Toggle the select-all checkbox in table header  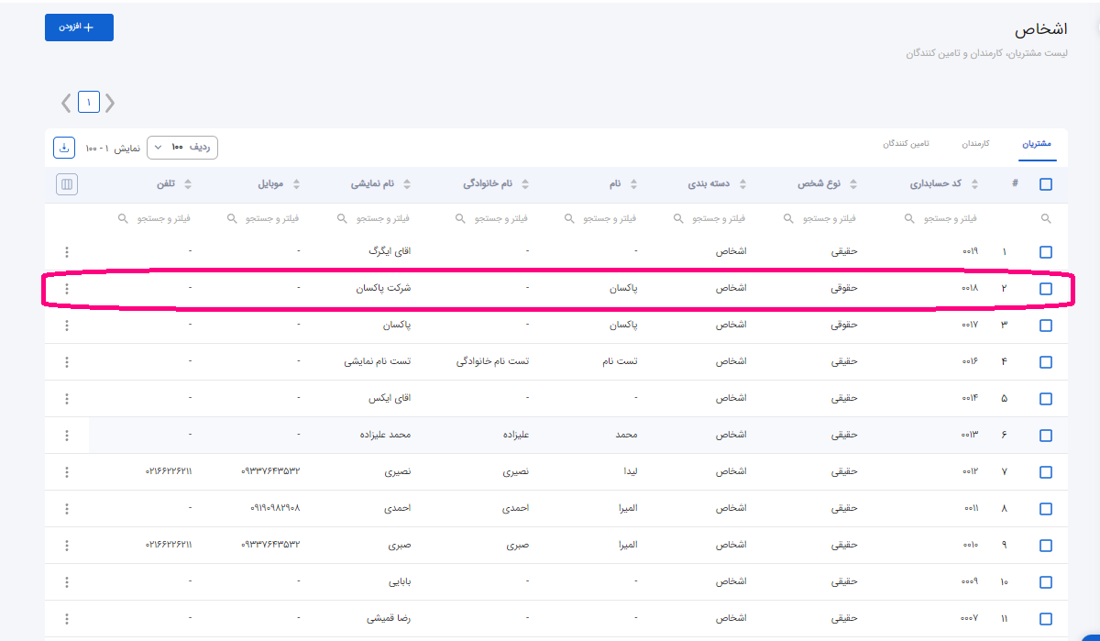[x=1046, y=184]
